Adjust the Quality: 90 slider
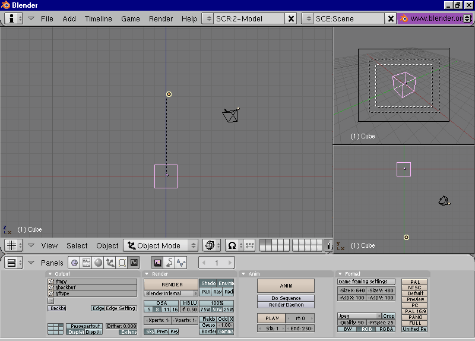 coord(351,323)
